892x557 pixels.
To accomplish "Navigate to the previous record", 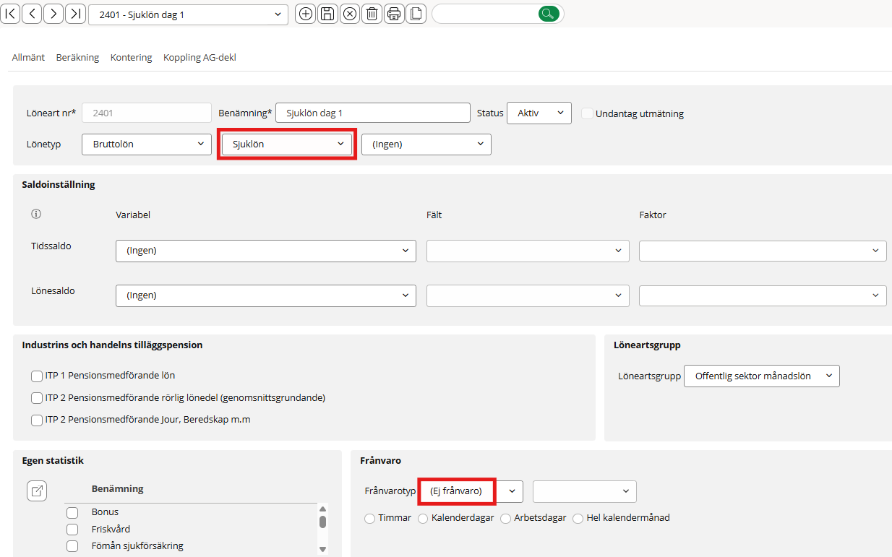I will point(32,14).
